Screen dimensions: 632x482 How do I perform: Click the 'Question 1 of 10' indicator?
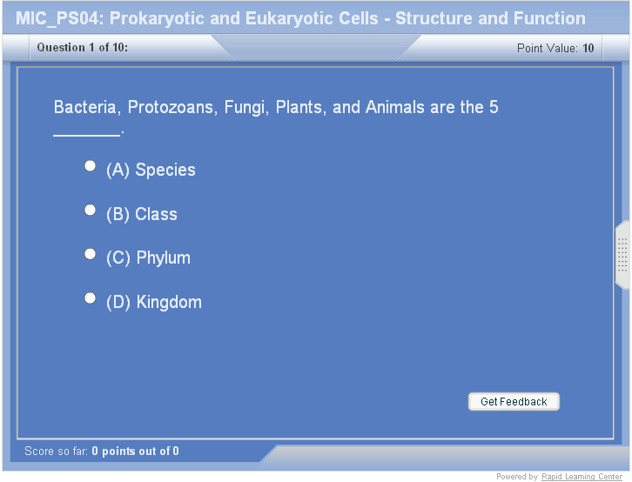point(83,48)
